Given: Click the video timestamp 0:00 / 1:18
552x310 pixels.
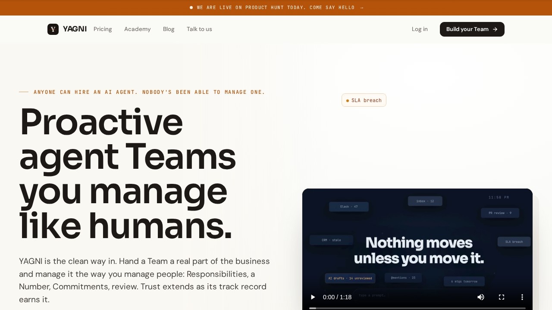Looking at the screenshot, I should coord(337,297).
